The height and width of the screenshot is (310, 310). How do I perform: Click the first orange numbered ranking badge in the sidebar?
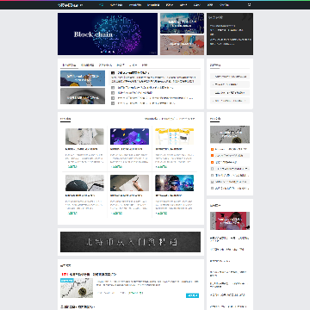point(212,149)
